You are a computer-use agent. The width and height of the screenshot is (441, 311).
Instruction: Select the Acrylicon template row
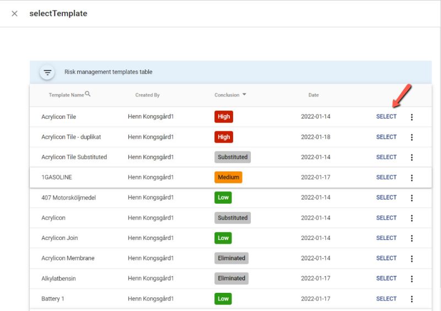pyautogui.click(x=386, y=218)
